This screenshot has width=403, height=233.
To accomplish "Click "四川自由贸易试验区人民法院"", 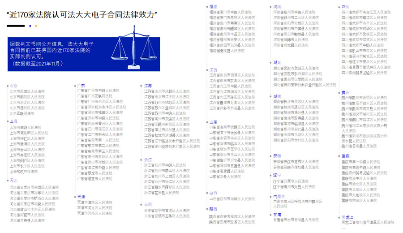I will [364, 73].
